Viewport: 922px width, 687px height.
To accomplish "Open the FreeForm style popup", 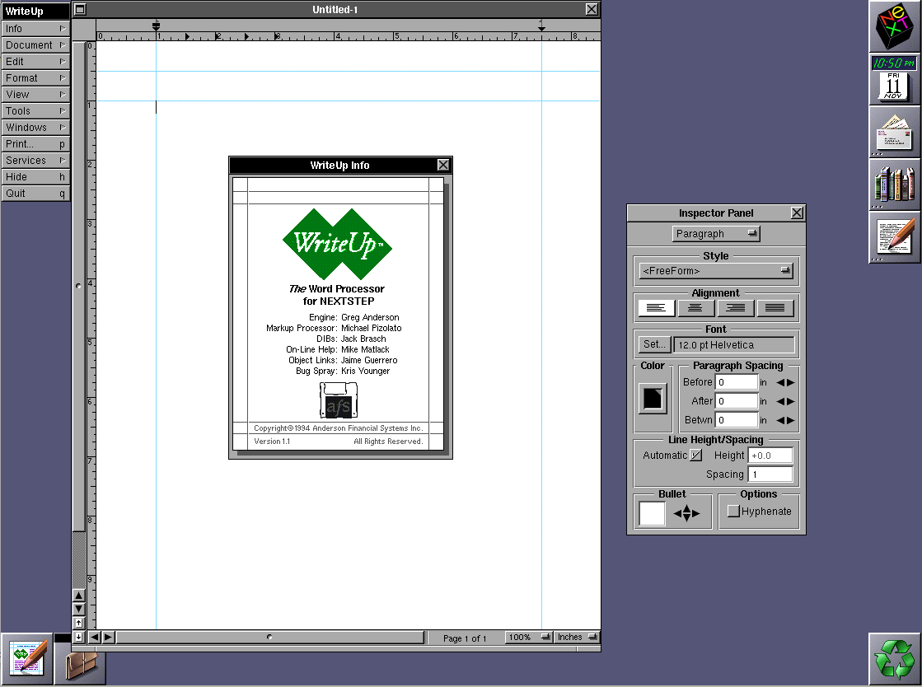I will pyautogui.click(x=716, y=271).
